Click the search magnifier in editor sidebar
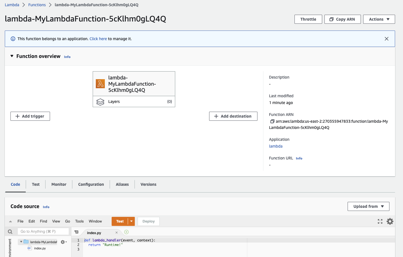403x257 pixels. click(x=10, y=232)
